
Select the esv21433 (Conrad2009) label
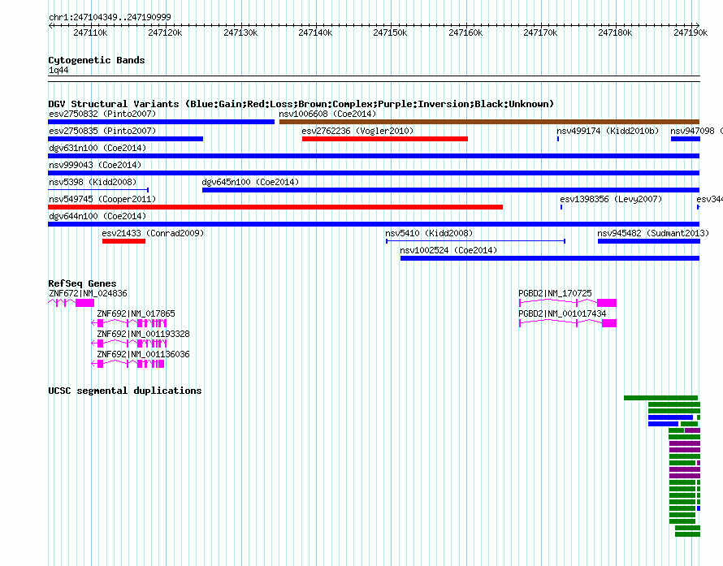153,233
